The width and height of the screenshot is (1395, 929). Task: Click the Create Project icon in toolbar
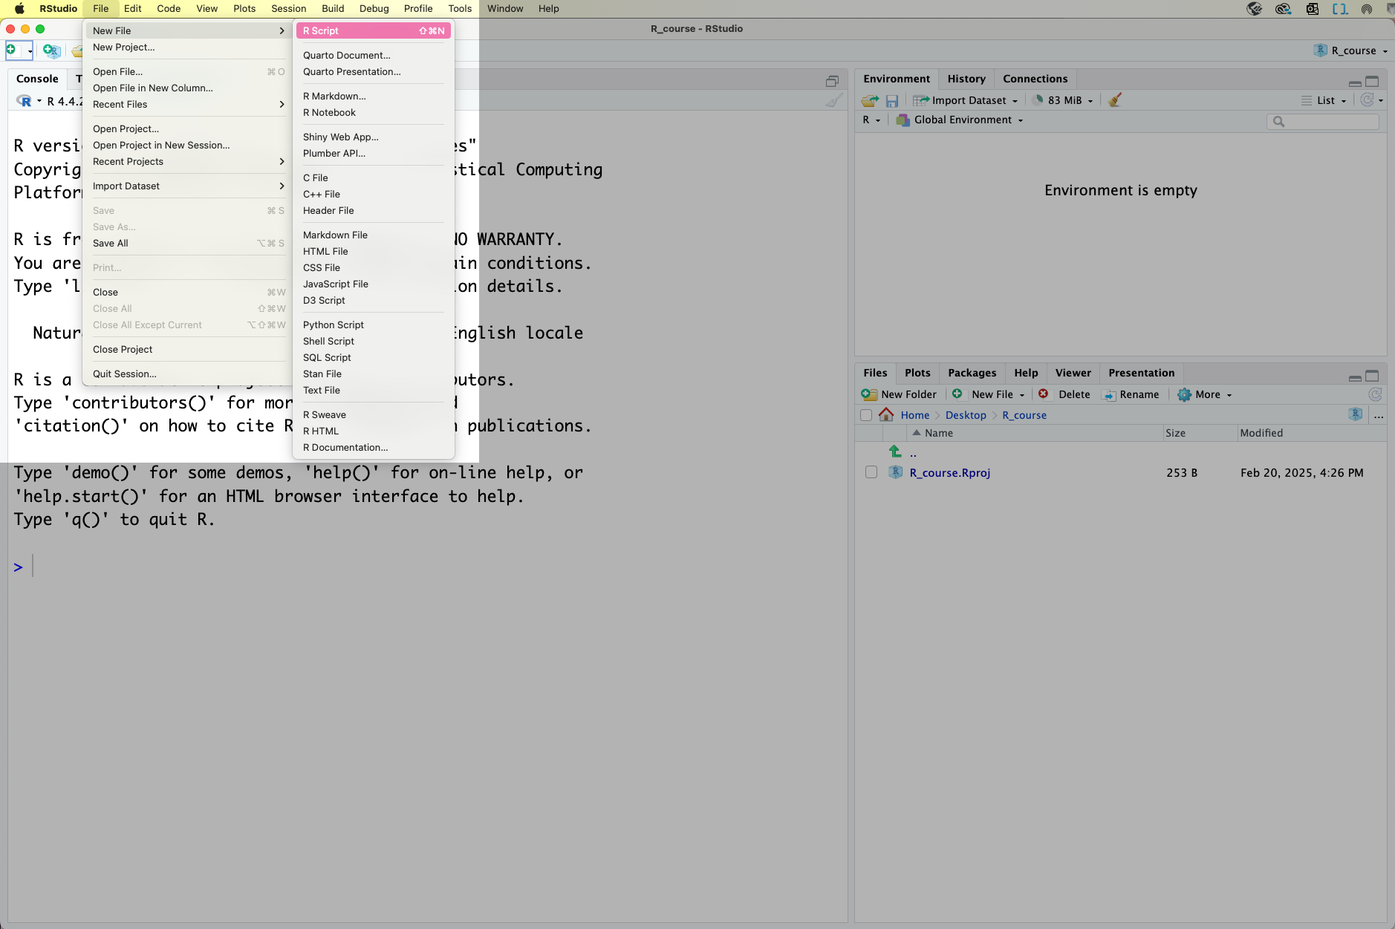click(51, 50)
